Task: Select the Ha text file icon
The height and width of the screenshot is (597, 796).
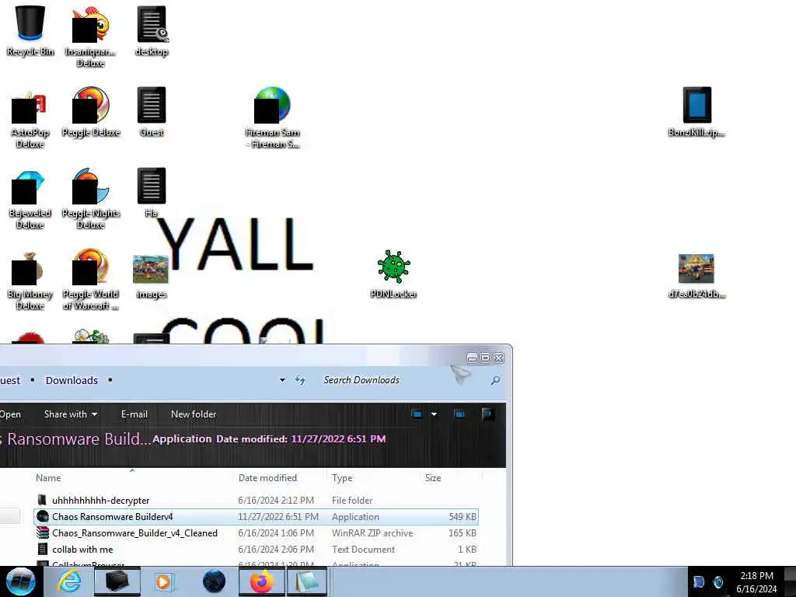Action: tap(152, 193)
